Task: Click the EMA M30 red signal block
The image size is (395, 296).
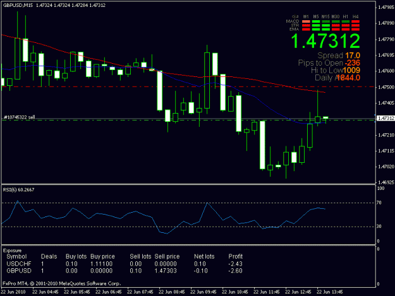Action: [336, 30]
